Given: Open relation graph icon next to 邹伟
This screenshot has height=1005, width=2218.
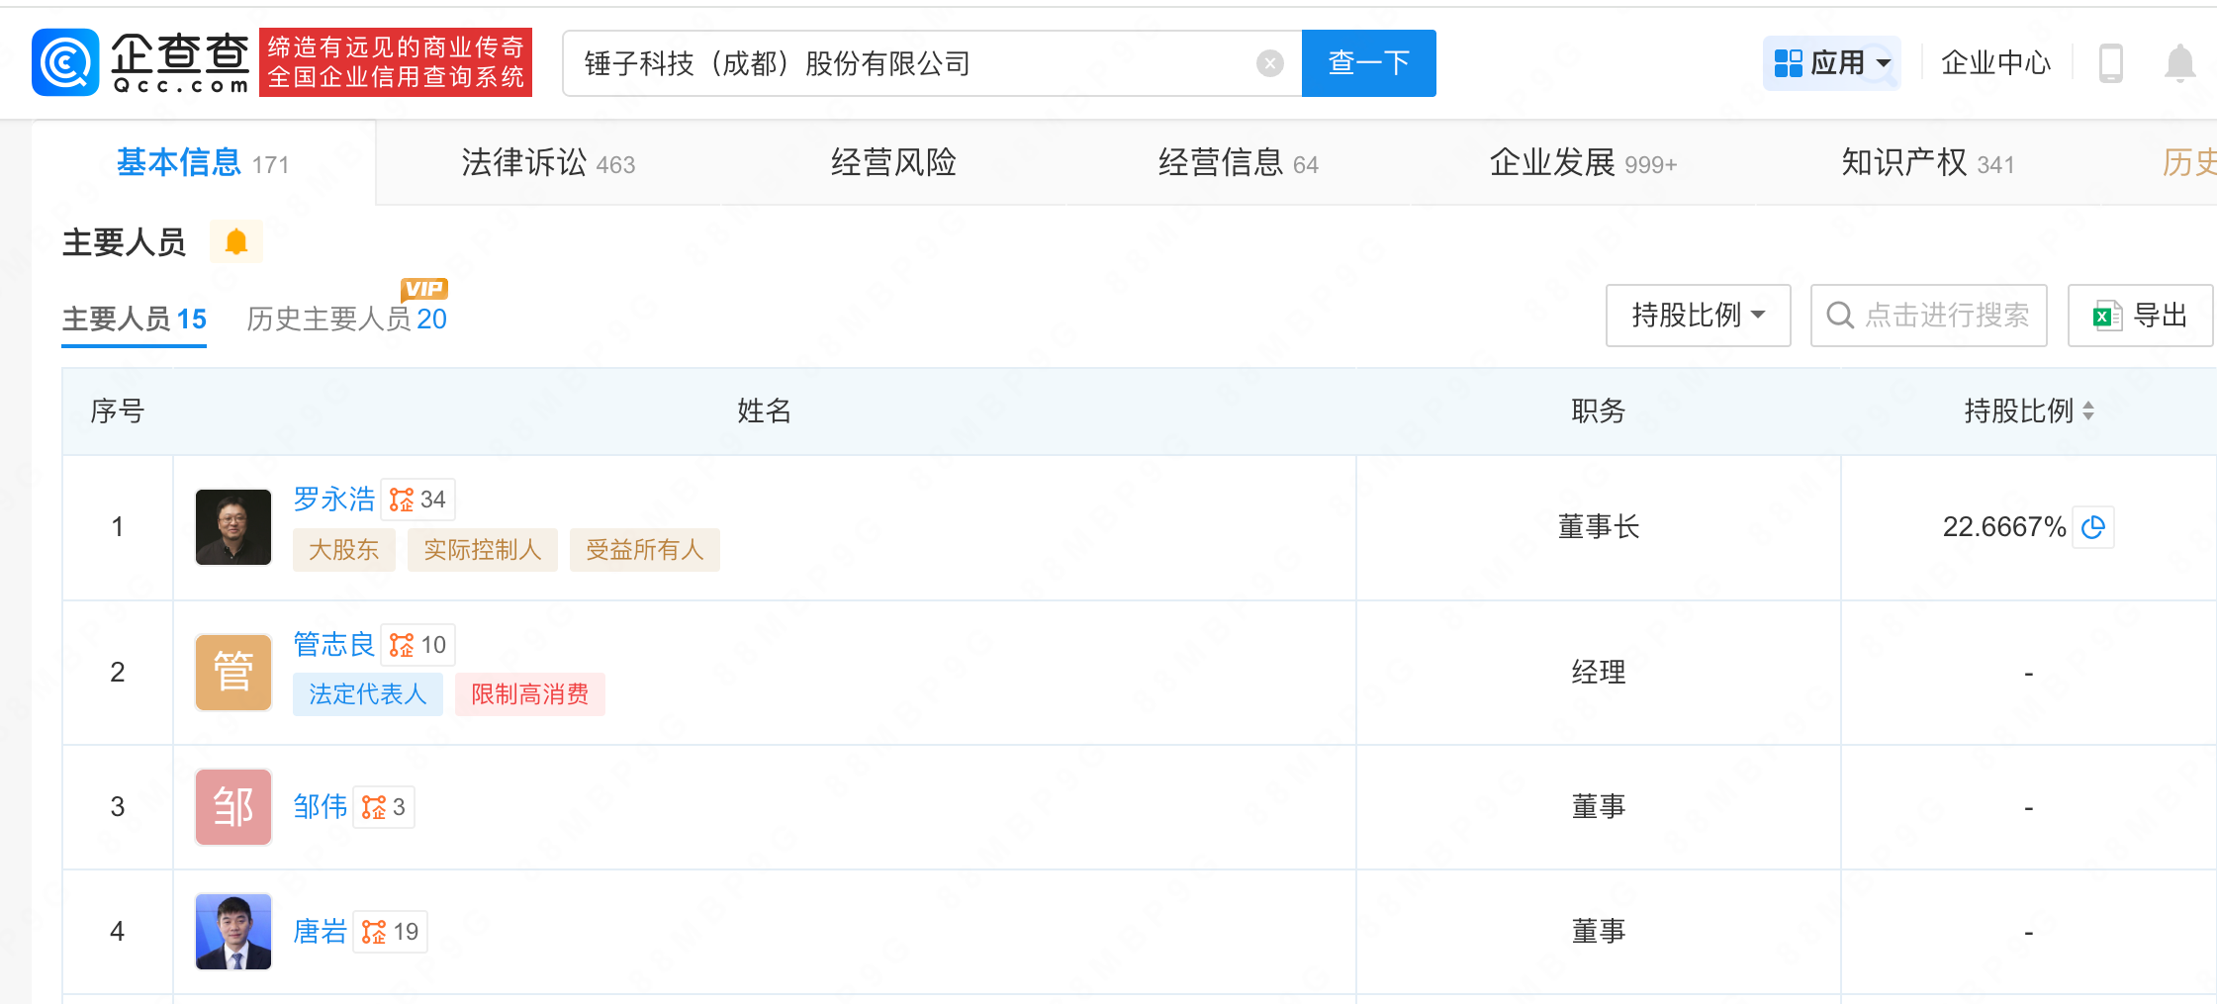Looking at the screenshot, I should coord(374,808).
